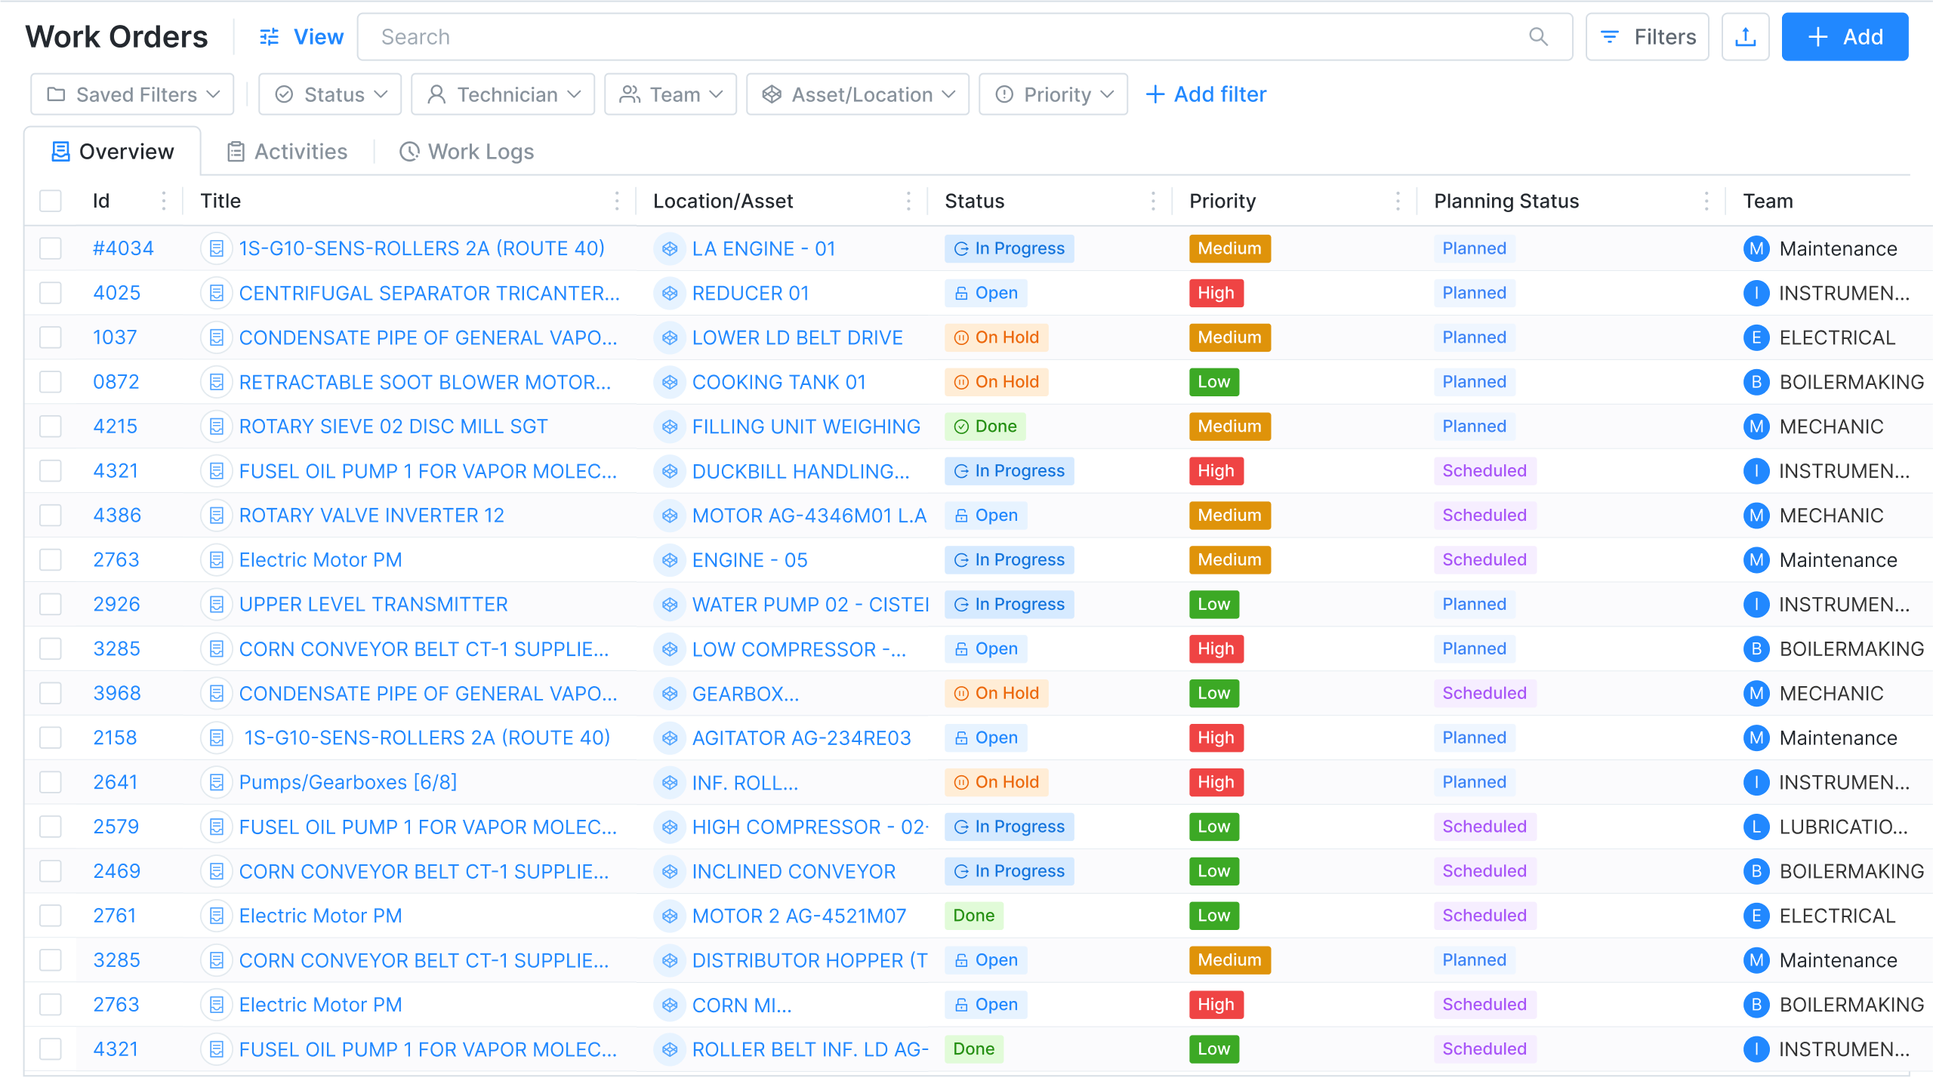Click the asset icon next to LA ENGINE - 01
This screenshot has width=1933, height=1087.
pyautogui.click(x=670, y=248)
